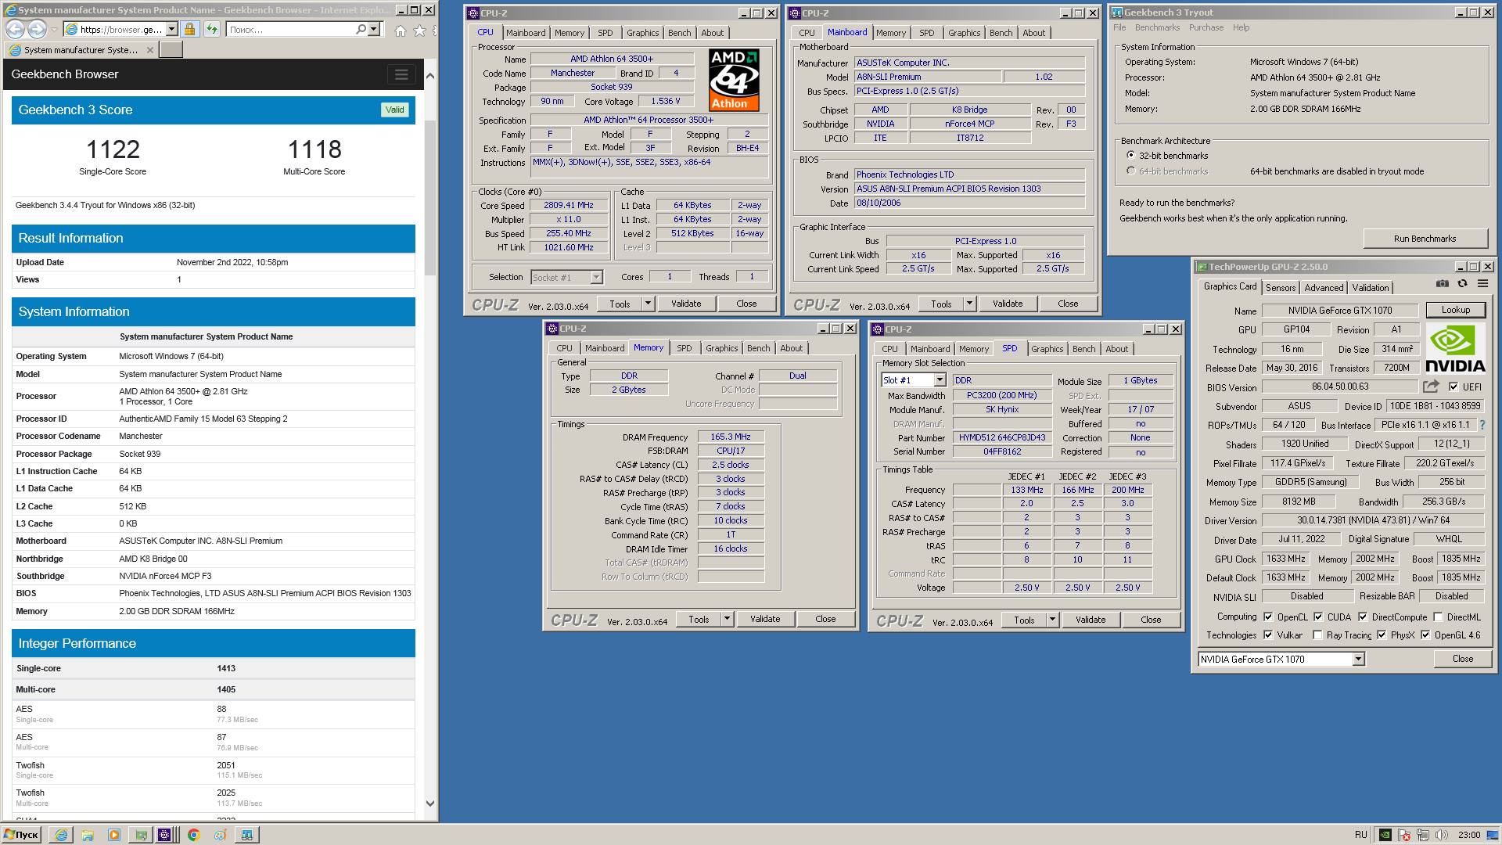Open Slot #1 memory slot dropdown
The image size is (1502, 845).
coord(940,380)
